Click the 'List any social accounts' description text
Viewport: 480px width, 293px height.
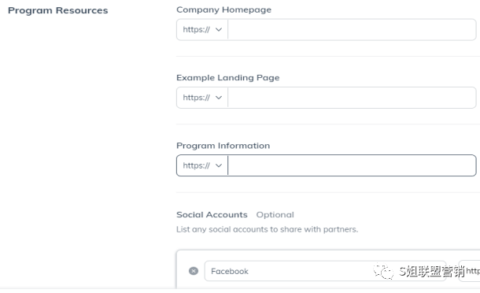pos(267,229)
